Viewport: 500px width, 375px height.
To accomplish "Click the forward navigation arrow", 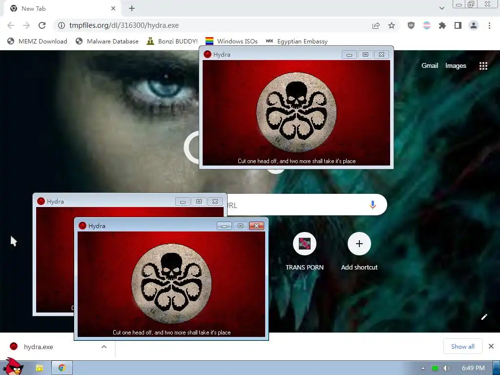I will 26,25.
